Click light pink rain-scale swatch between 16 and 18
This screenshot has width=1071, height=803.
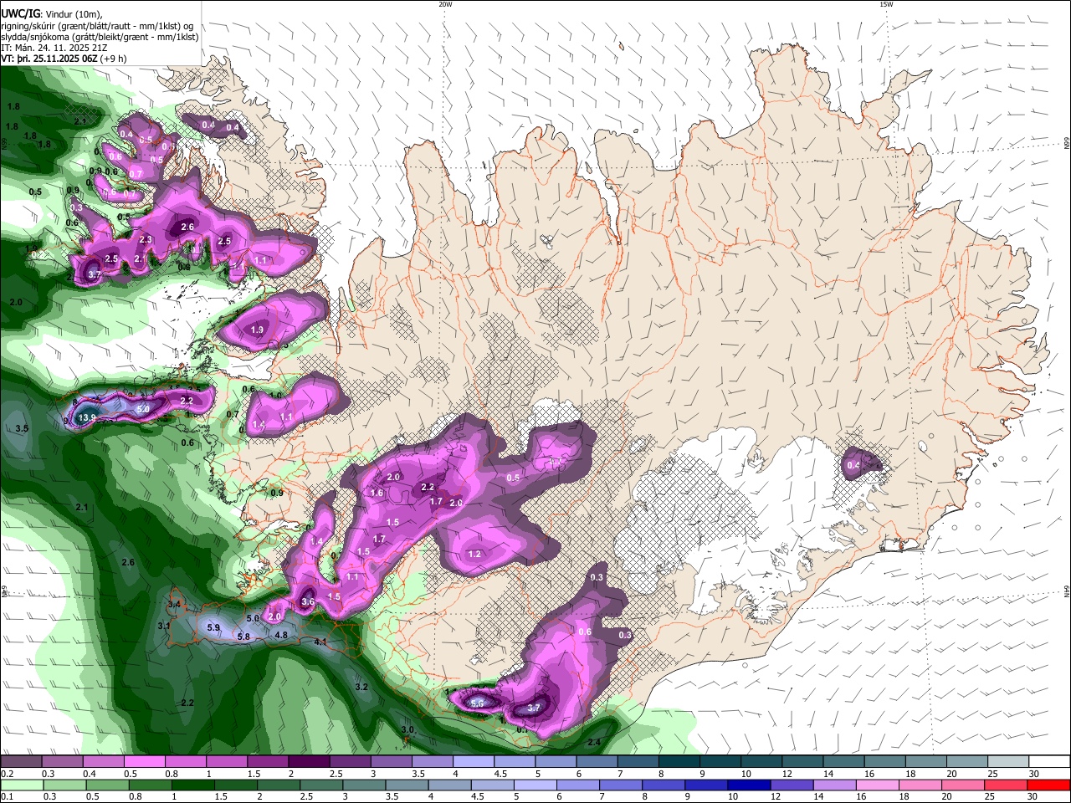coord(876,785)
